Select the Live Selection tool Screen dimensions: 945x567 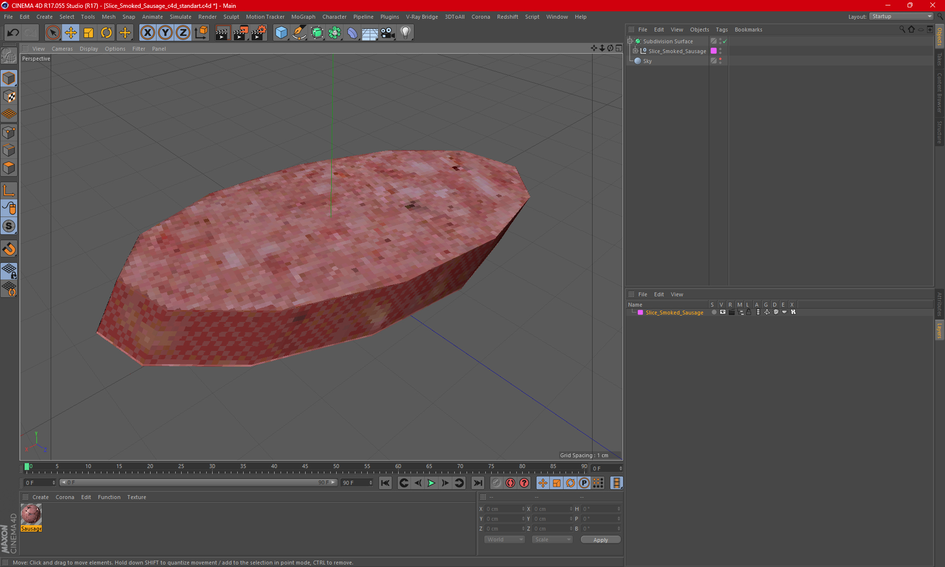tap(53, 33)
